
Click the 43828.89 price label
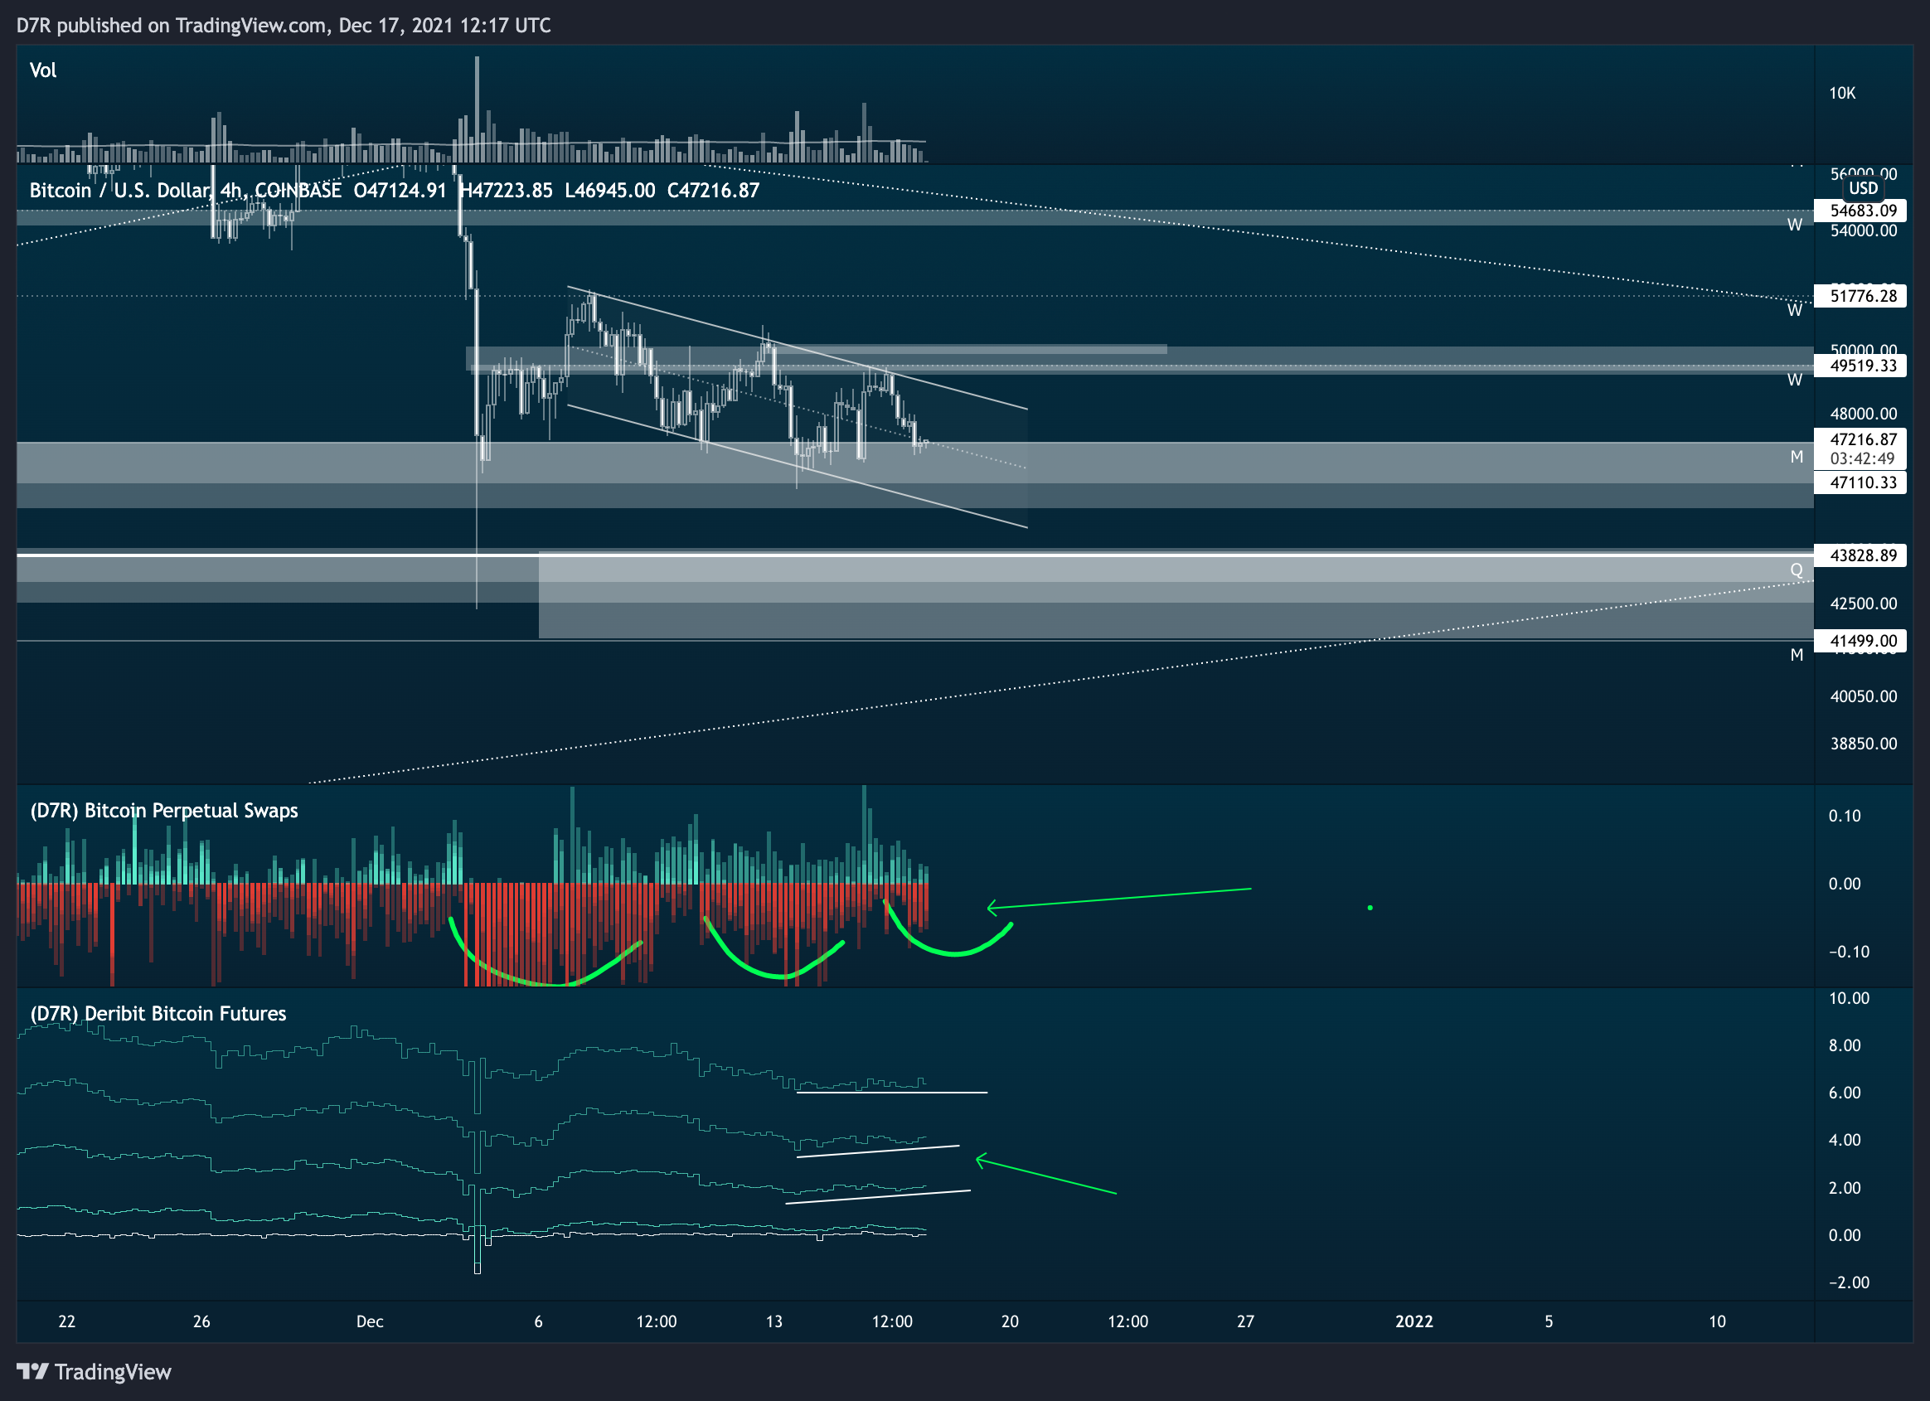click(x=1863, y=555)
